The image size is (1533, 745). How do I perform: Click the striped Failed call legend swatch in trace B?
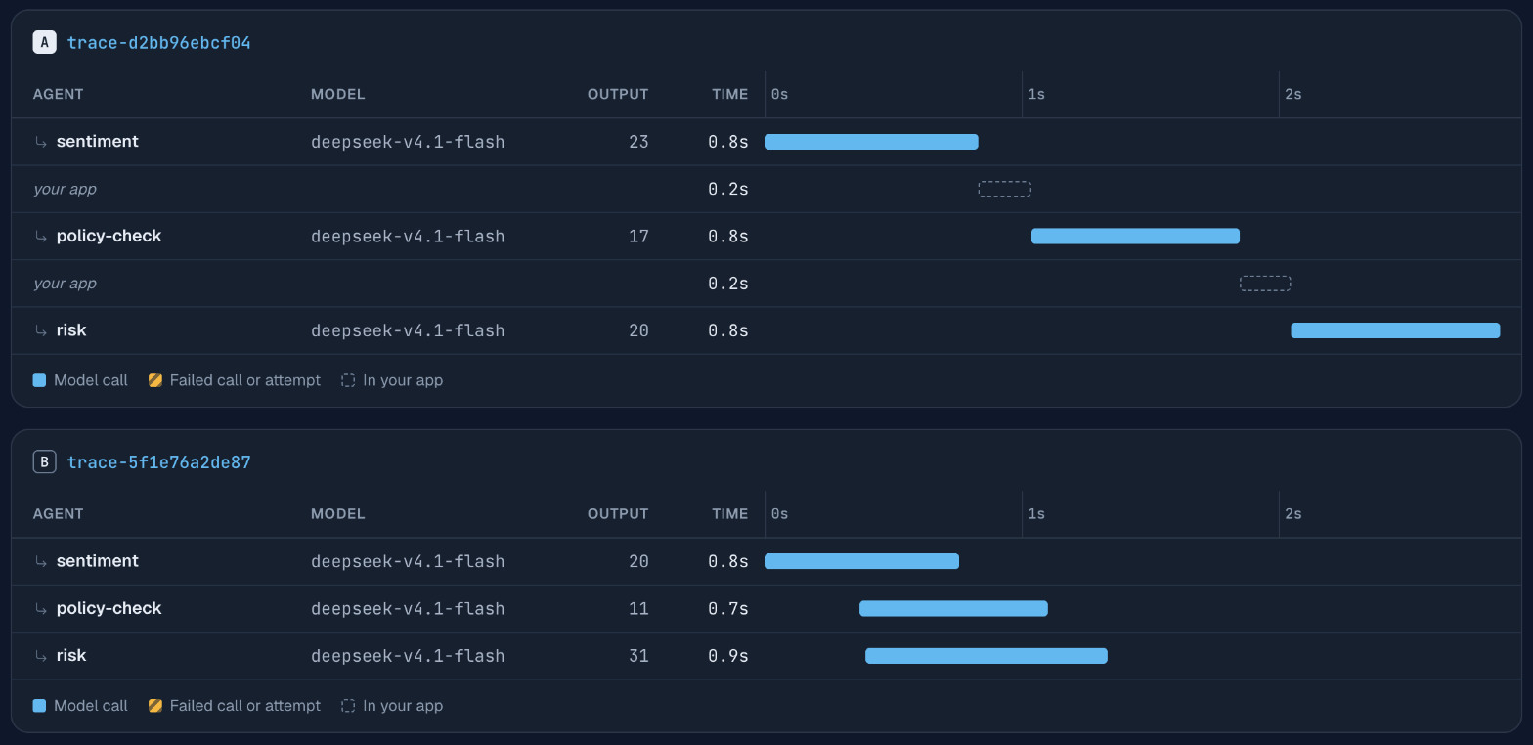coord(154,705)
